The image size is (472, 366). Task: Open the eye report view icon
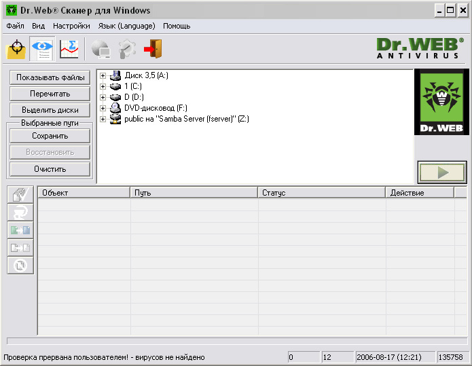tap(42, 49)
